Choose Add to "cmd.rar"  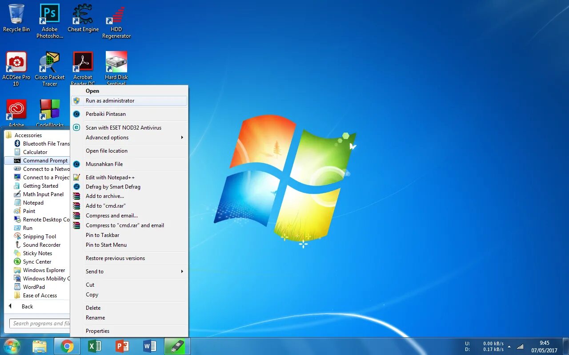tap(129, 206)
